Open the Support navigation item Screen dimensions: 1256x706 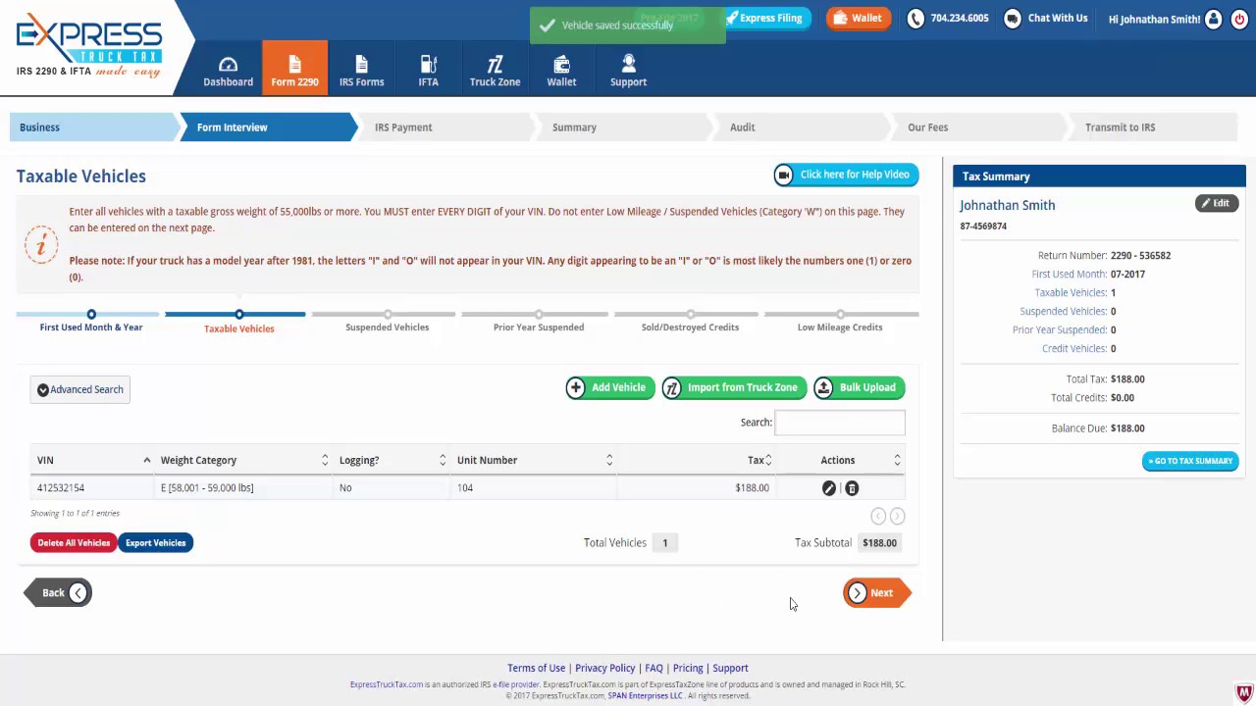tap(628, 71)
